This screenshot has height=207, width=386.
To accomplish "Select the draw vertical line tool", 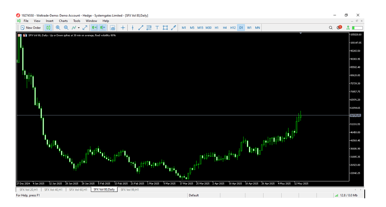I will click(132, 28).
